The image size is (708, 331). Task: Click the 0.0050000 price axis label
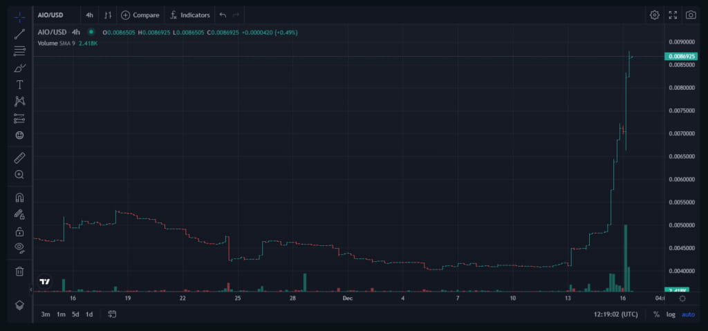click(681, 225)
